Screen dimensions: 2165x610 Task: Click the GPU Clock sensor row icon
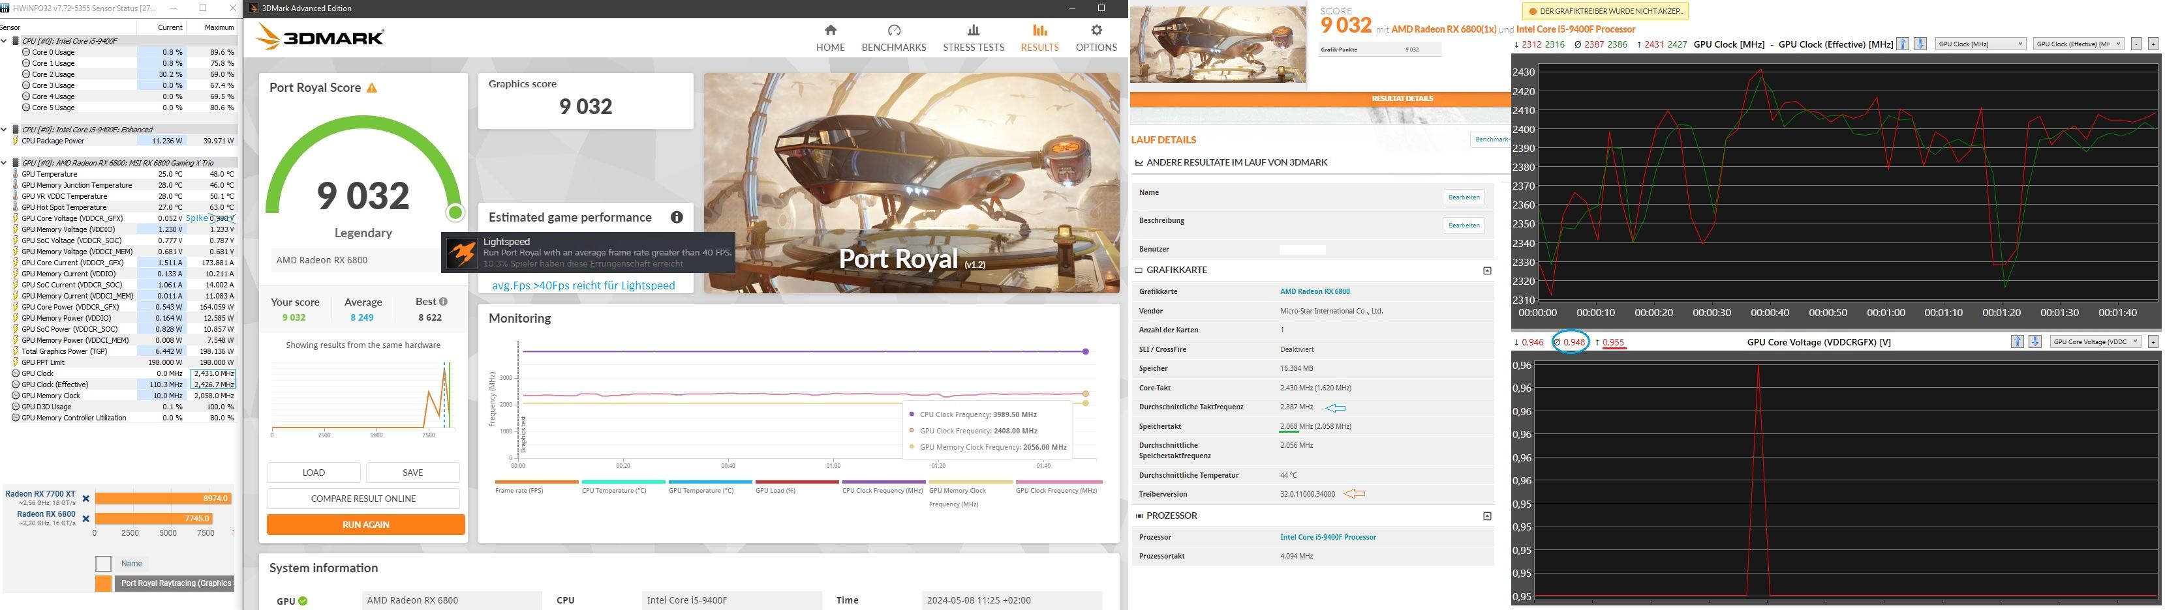point(16,373)
